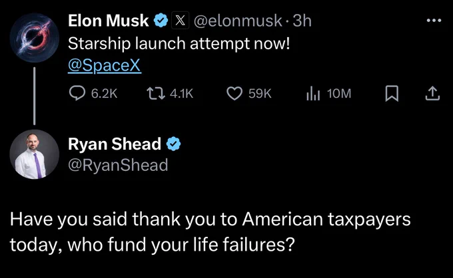Image resolution: width=453 pixels, height=278 pixels.
Task: Click the X affiliation badge
Action: click(x=181, y=21)
